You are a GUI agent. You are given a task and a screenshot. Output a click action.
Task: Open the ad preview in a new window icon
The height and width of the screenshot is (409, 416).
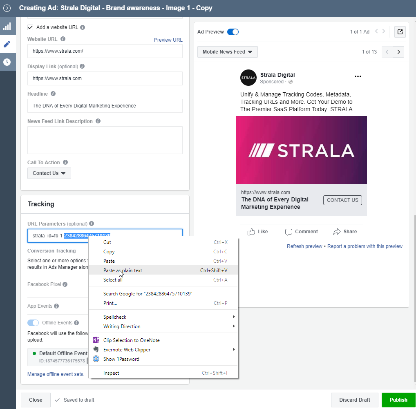[400, 32]
